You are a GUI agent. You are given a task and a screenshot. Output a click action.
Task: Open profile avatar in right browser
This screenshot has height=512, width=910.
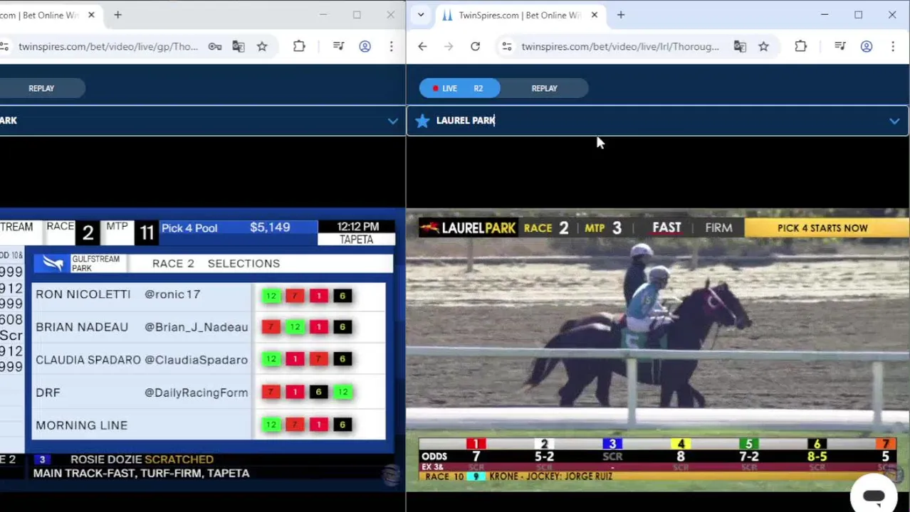(867, 46)
